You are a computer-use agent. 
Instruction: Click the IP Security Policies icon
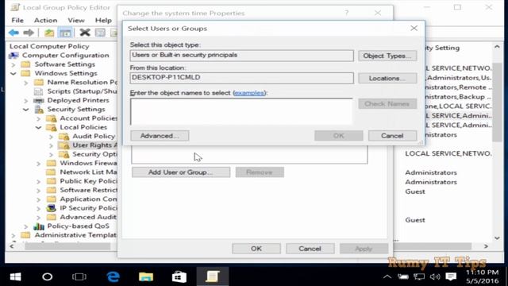[x=51, y=208]
